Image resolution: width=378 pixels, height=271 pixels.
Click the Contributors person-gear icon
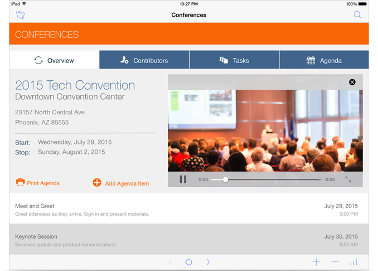point(124,60)
